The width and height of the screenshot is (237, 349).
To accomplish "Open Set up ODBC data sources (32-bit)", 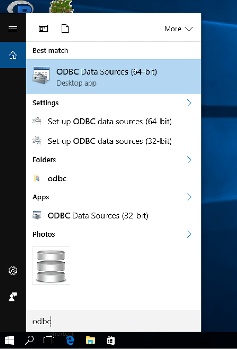I will click(x=109, y=141).
